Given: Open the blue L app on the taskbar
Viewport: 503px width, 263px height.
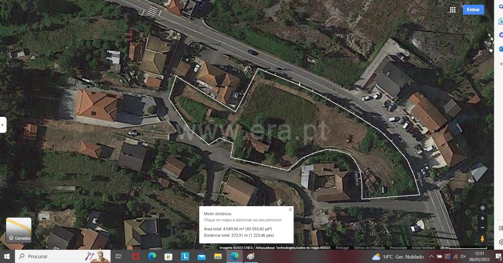Looking at the screenshot, I should tap(185, 256).
